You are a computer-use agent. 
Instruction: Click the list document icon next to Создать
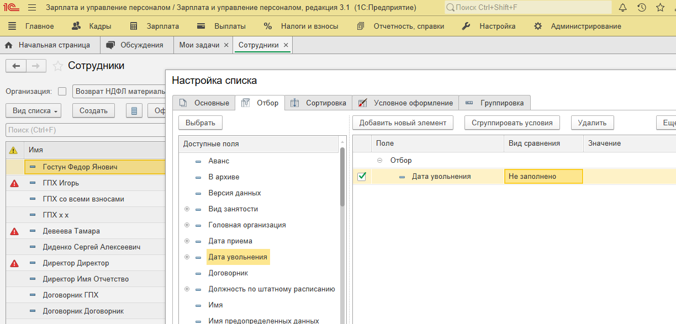134,110
